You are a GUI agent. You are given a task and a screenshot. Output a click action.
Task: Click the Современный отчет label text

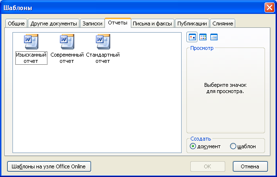pyautogui.click(x=67, y=58)
